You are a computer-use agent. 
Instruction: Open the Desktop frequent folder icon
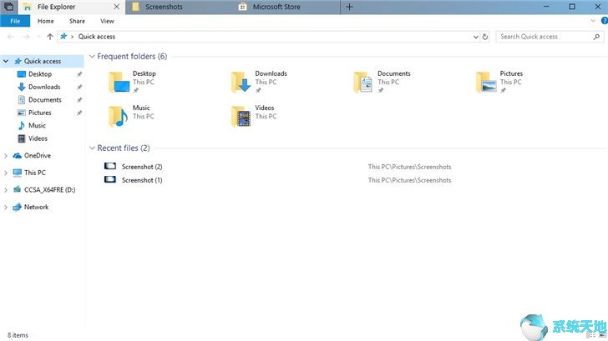tap(119, 82)
